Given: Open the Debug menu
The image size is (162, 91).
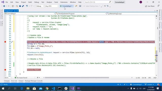Looking at the screenshot, I should (36, 2).
